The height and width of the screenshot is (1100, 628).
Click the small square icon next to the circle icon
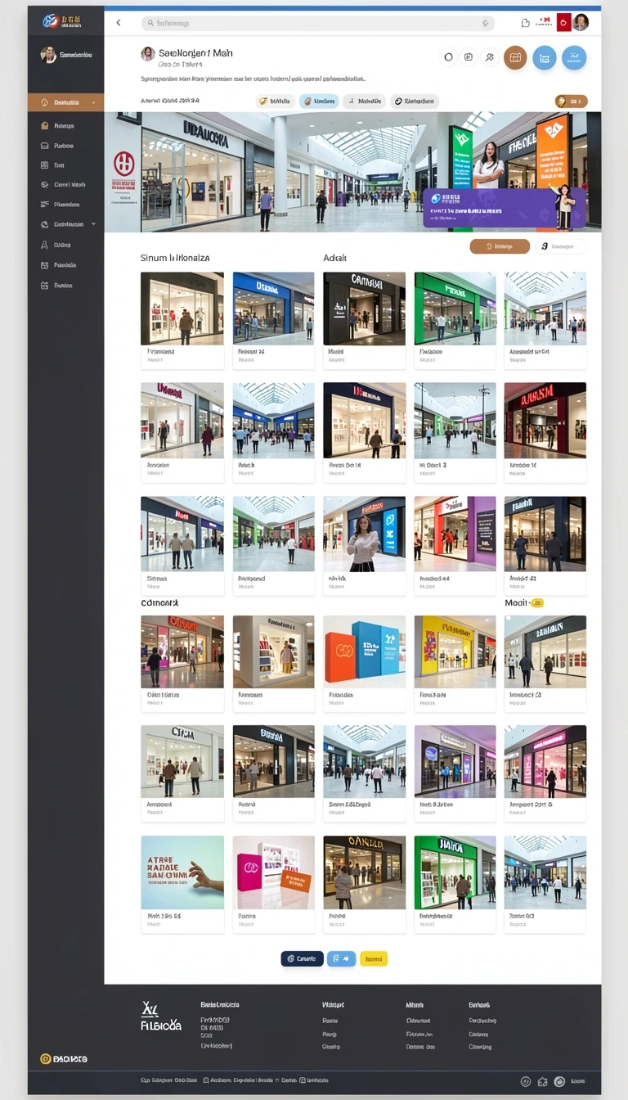(x=469, y=57)
